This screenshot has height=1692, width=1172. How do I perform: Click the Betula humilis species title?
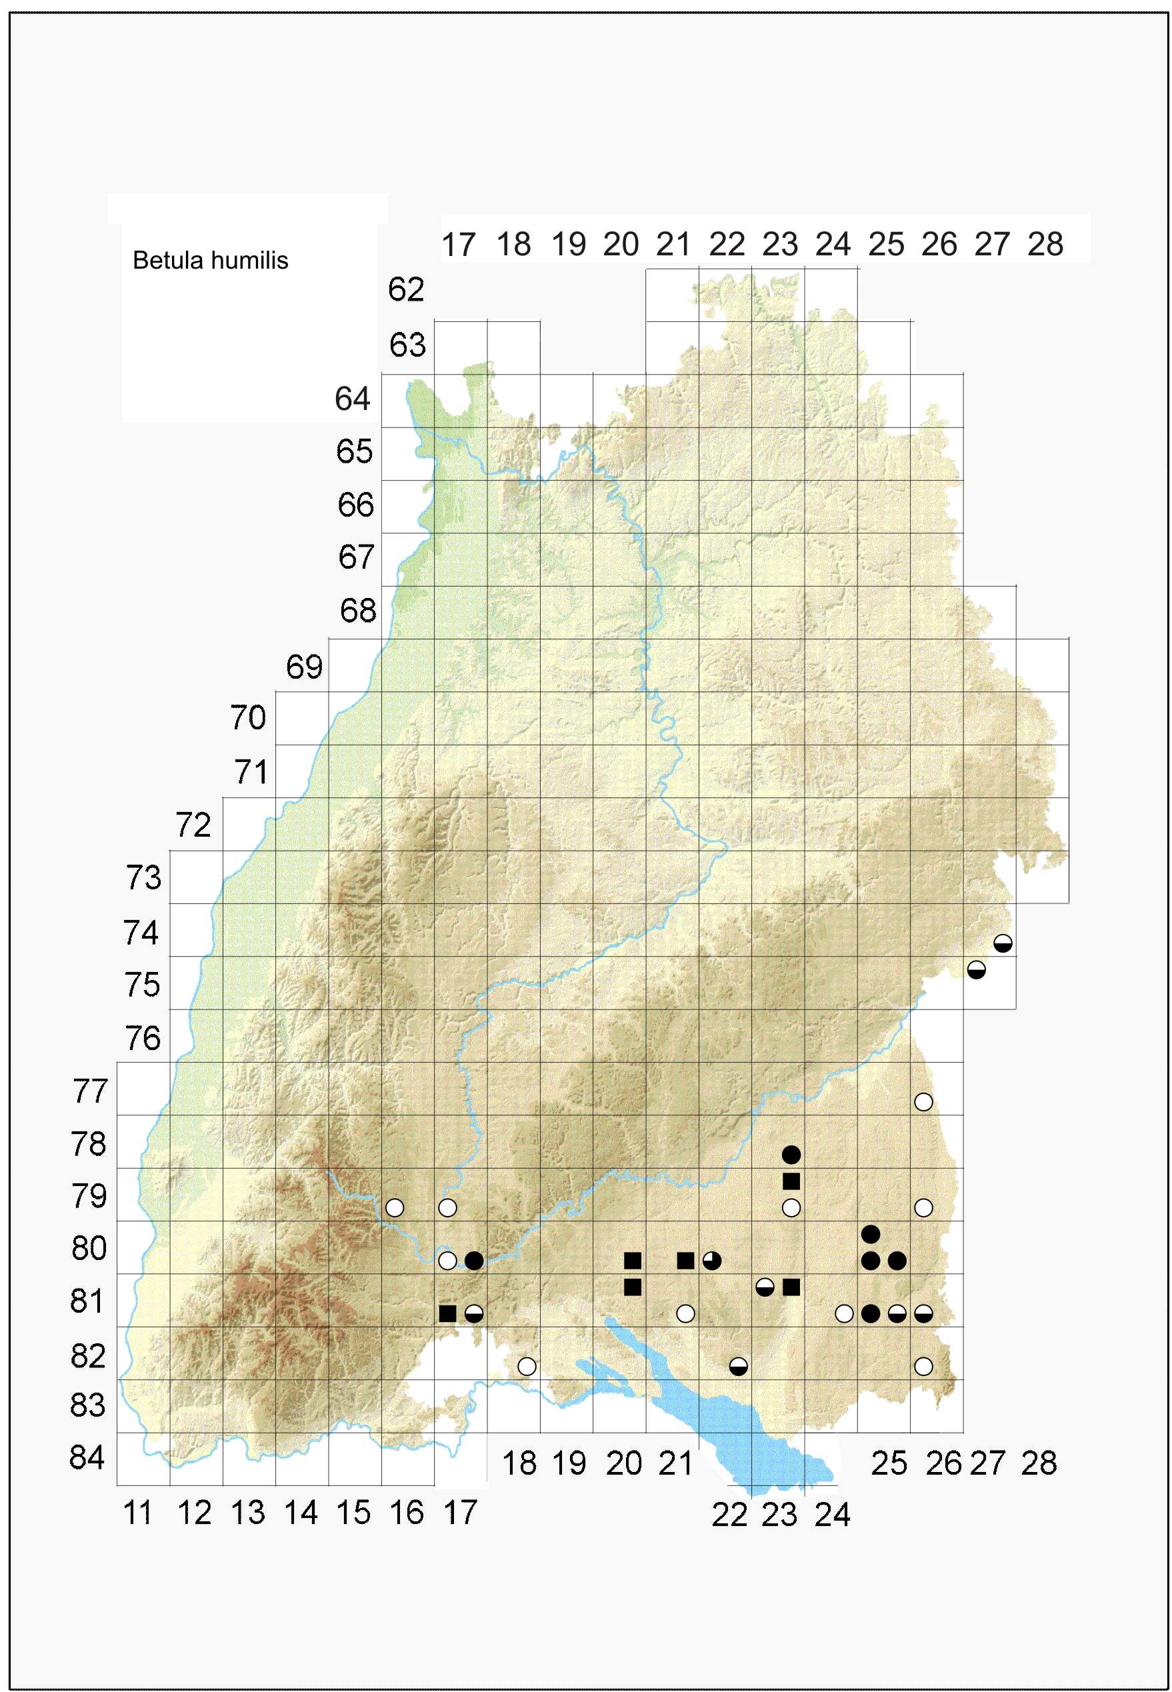coord(210,260)
